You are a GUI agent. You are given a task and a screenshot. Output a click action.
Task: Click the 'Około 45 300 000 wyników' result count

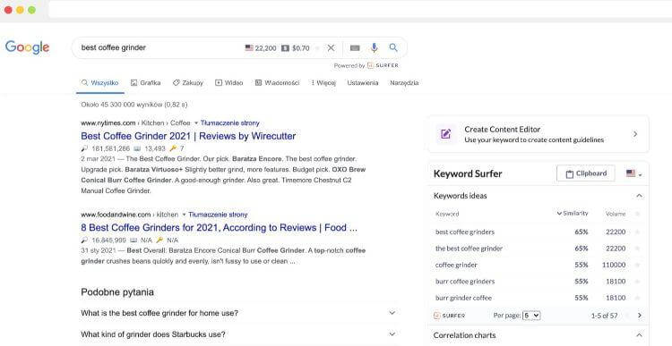(134, 105)
